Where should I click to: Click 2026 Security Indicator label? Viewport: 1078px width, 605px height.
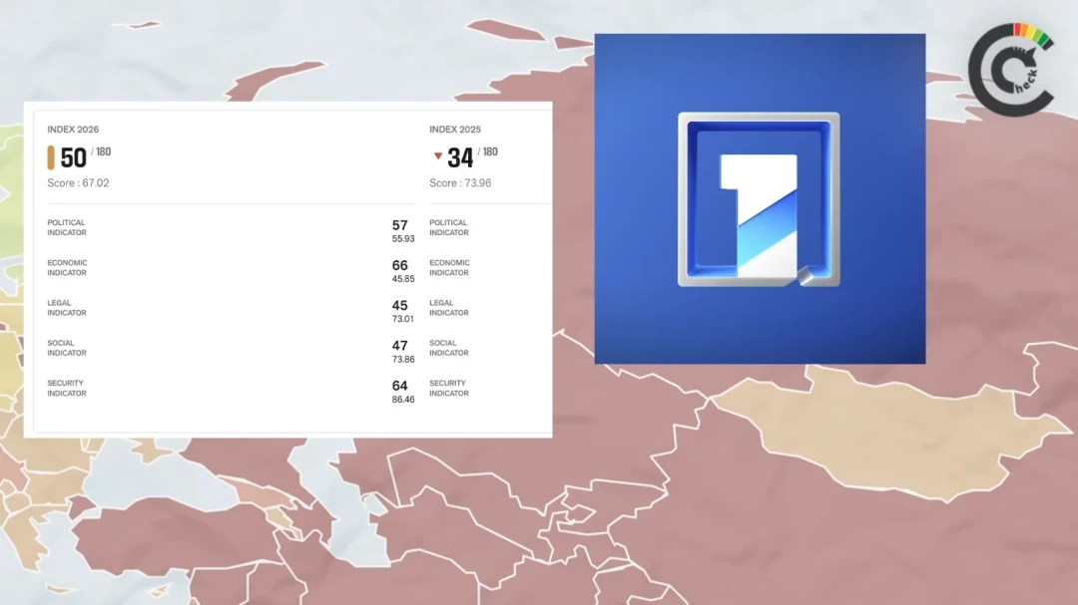tap(67, 388)
